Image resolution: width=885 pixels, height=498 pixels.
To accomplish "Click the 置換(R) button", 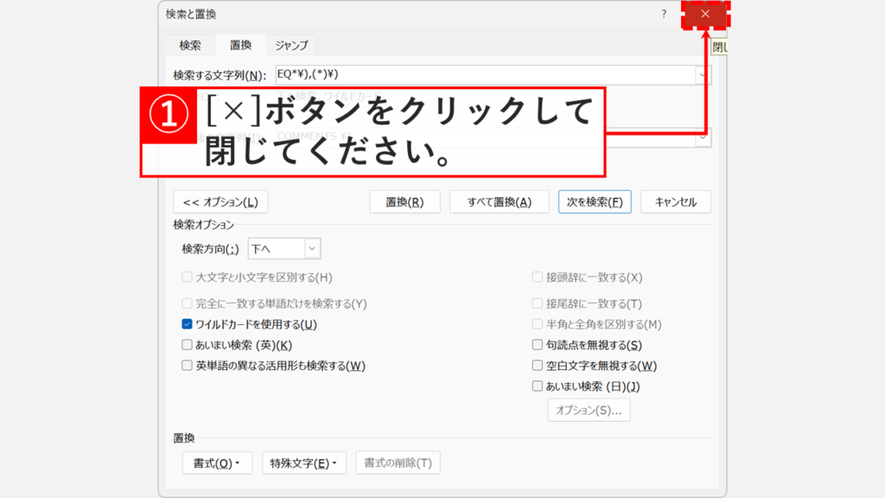I will (x=404, y=201).
